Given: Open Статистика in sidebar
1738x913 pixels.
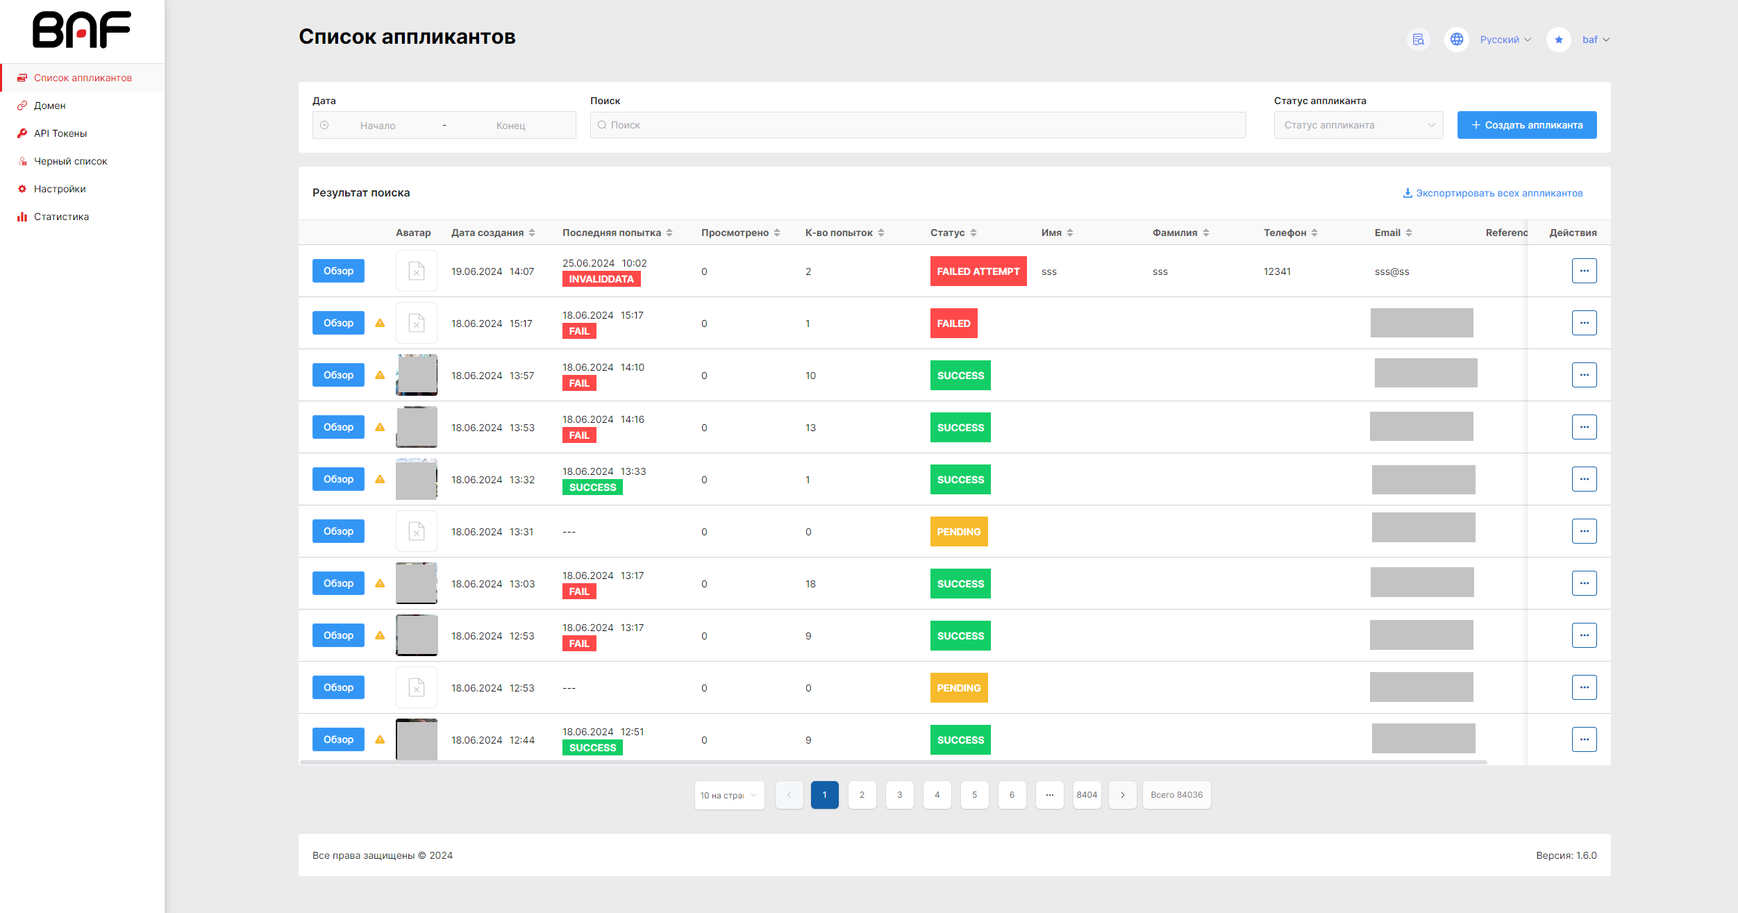Looking at the screenshot, I should [x=83, y=217].
